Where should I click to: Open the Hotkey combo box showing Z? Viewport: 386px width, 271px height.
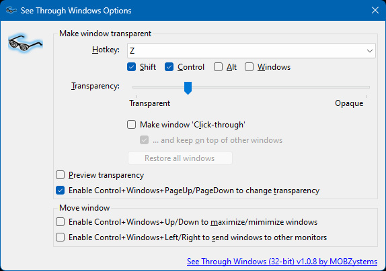click(251, 51)
